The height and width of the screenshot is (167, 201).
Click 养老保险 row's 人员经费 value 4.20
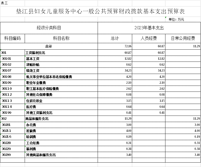(149, 77)
